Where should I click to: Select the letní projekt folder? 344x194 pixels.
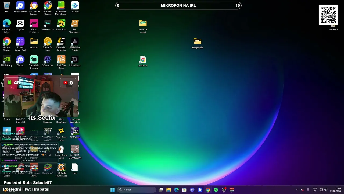pos(197,43)
